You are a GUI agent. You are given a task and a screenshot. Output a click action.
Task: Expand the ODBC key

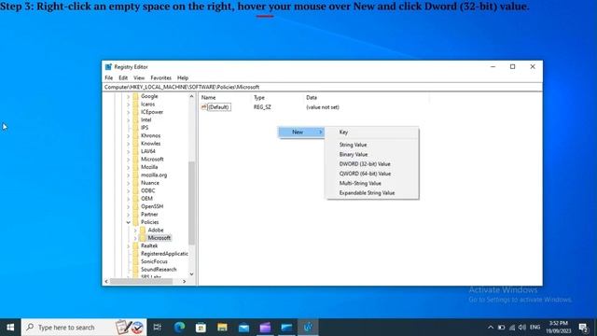point(129,190)
